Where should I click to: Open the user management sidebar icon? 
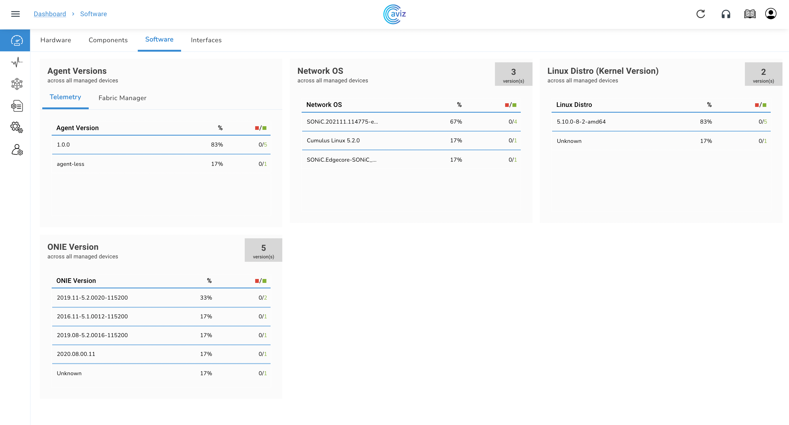[17, 150]
